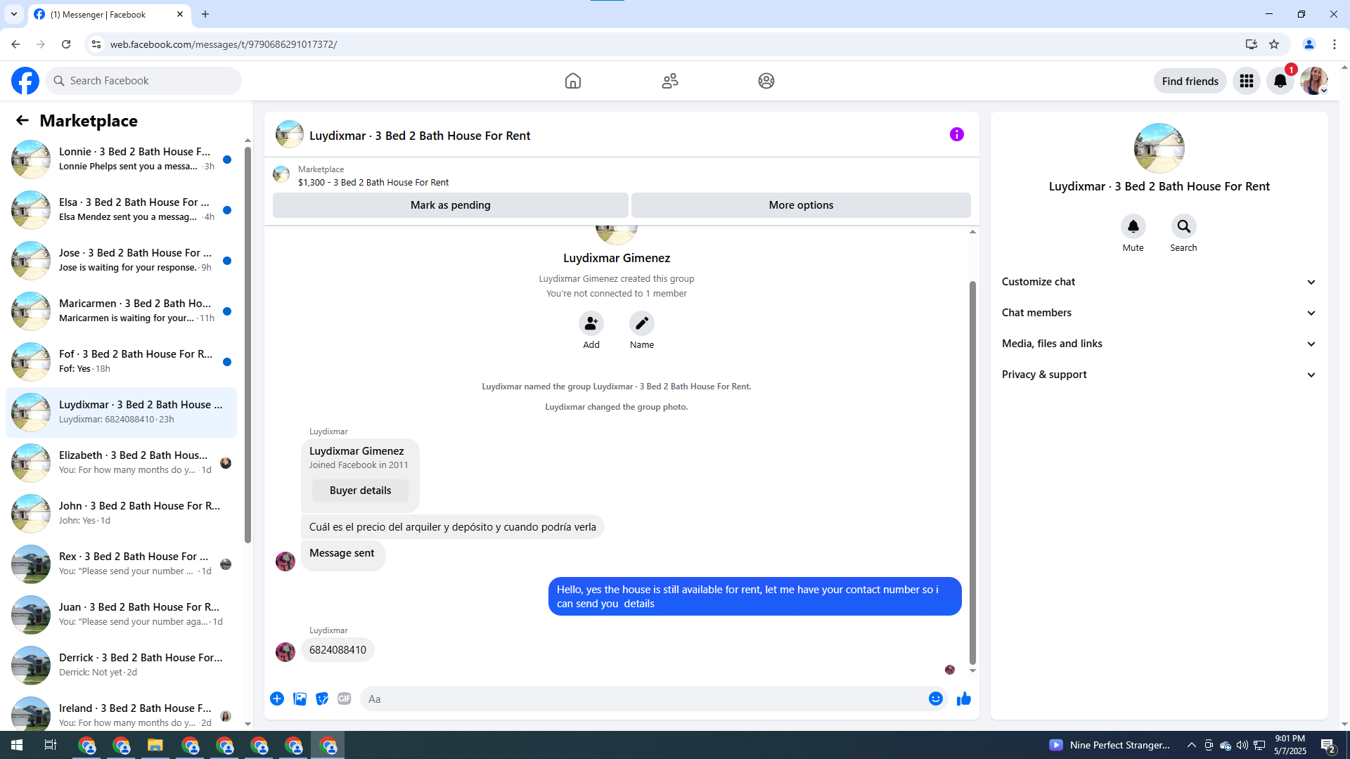Click the Add people icon in chat
Screen dimensions: 1350x759
point(591,323)
